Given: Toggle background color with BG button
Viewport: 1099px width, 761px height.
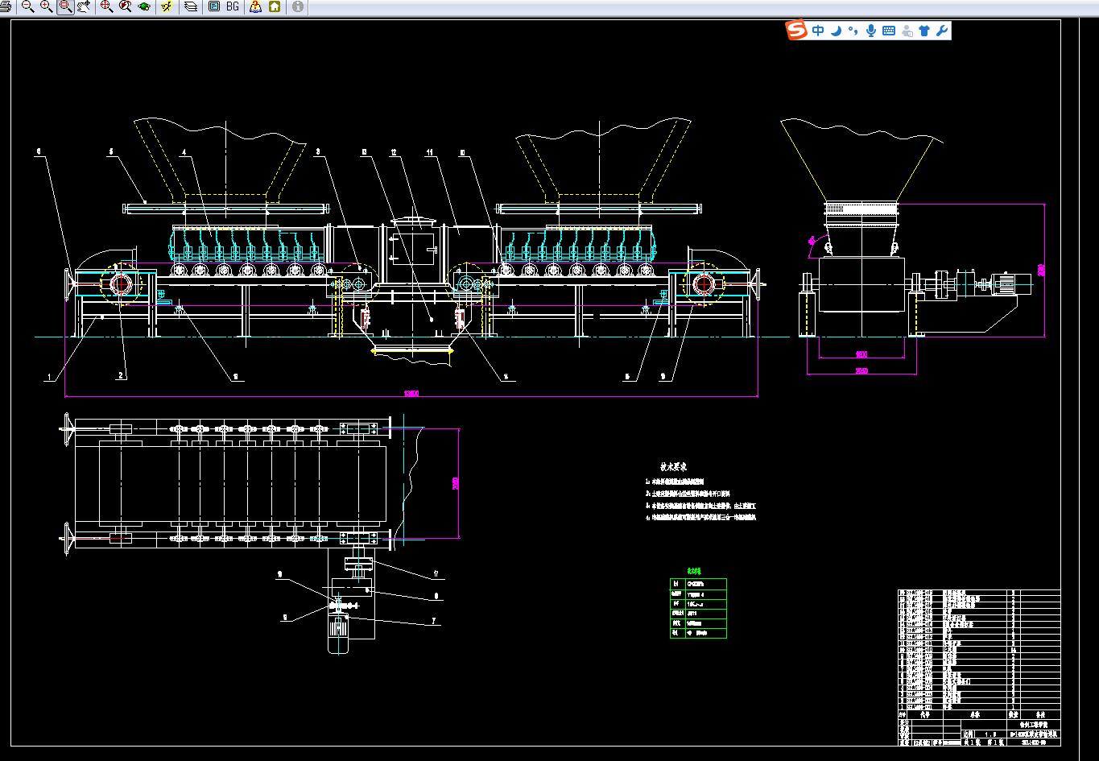Looking at the screenshot, I should [233, 6].
